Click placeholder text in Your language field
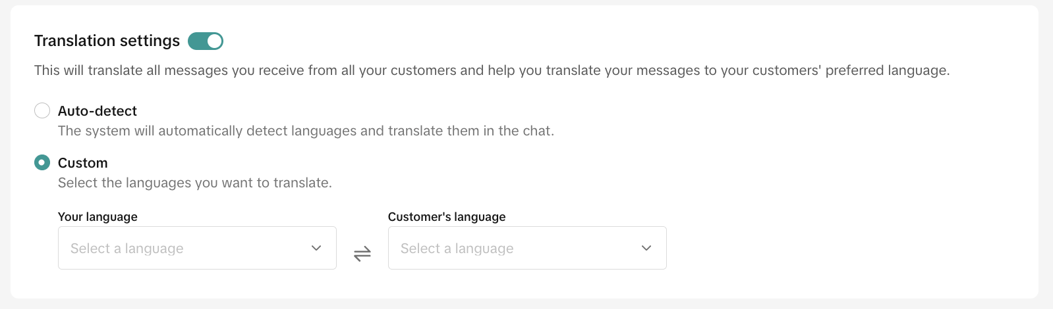1053x309 pixels. pyautogui.click(x=127, y=249)
